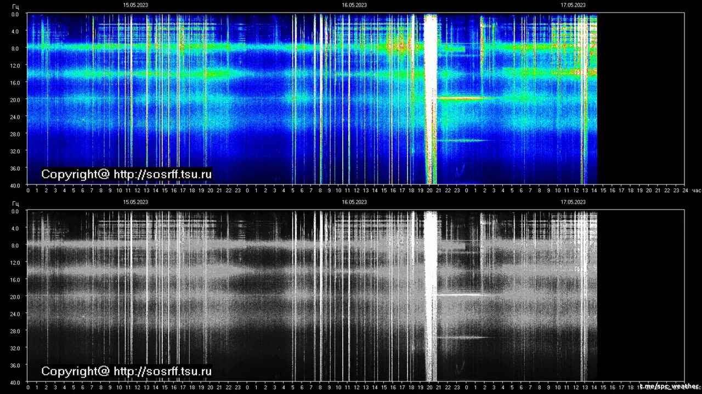This screenshot has width=702, height=394.
Task: Select the 8.0 frequency label on grayscale spectrogram
Action: [x=15, y=246]
